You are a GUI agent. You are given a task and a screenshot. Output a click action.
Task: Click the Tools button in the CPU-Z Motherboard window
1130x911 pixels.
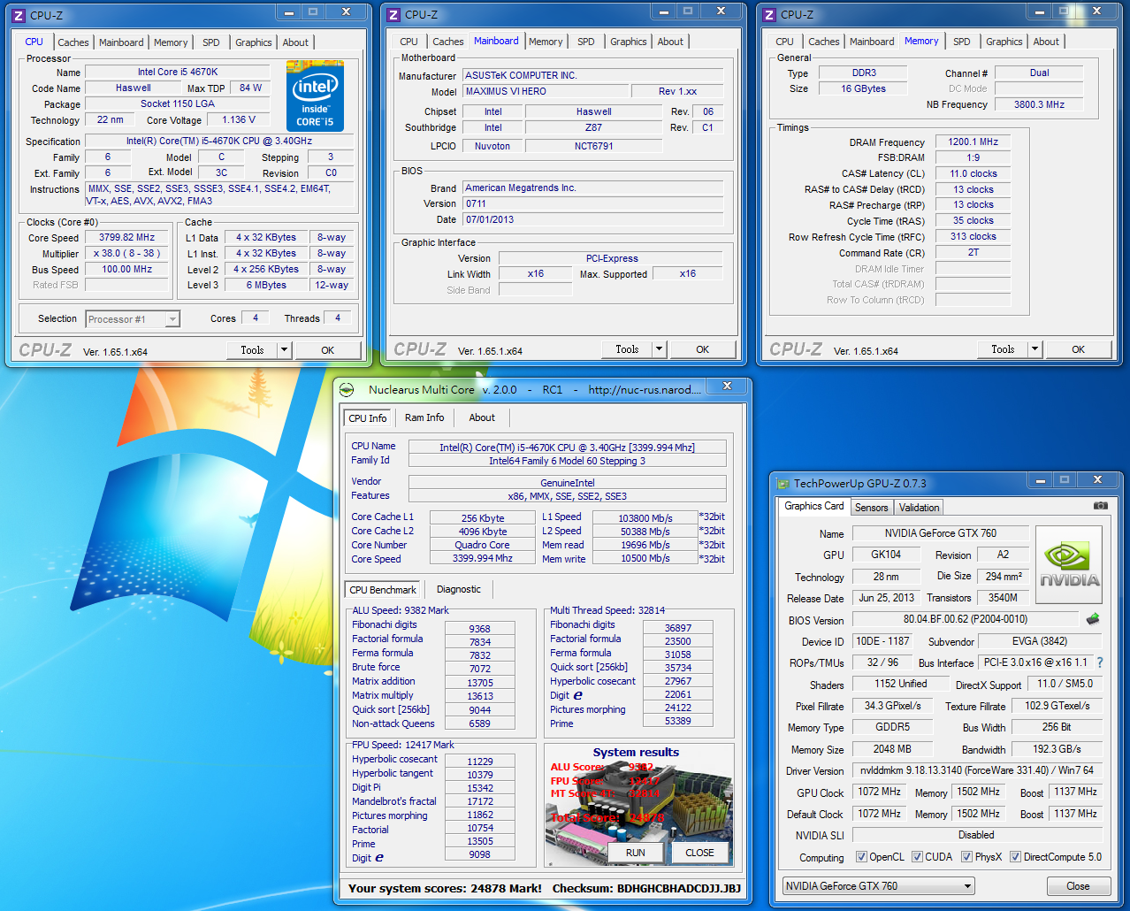click(627, 349)
